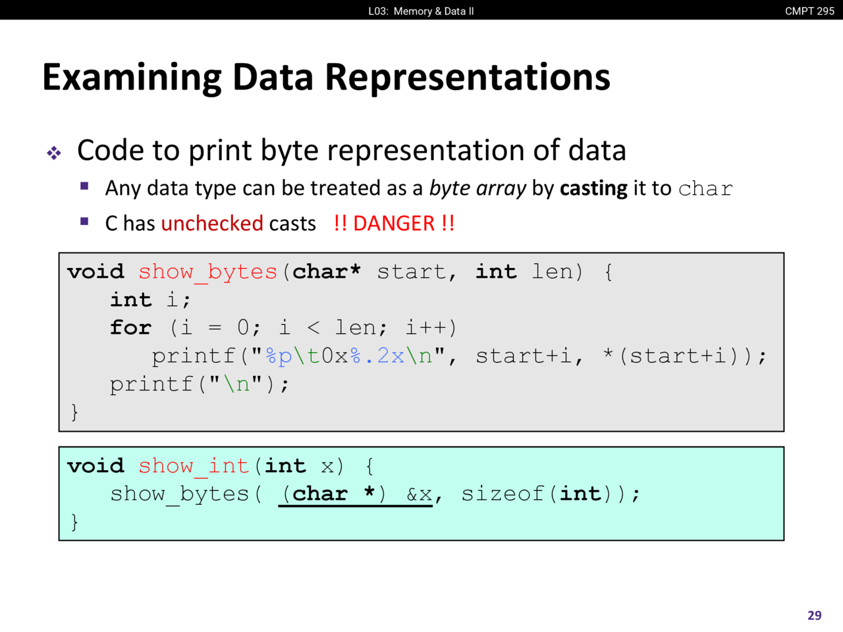Click the monospace word 'char' in the bullet
The width and height of the screenshot is (843, 632).
pyautogui.click(x=705, y=189)
